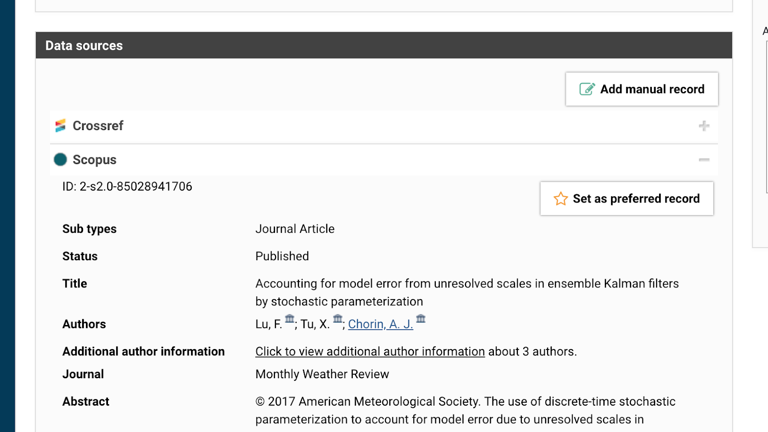Click the Monthly Weather Review journal name
Screen dimensions: 768x432
pos(322,374)
